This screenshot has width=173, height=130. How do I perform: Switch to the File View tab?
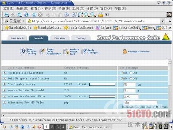click(60, 38)
